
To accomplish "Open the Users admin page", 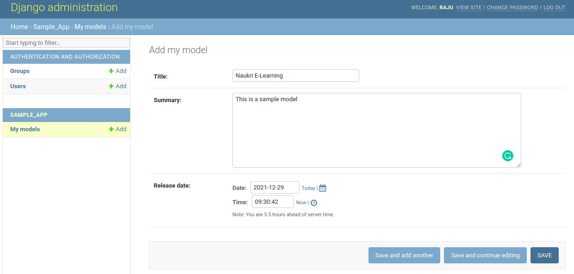I will click(18, 86).
